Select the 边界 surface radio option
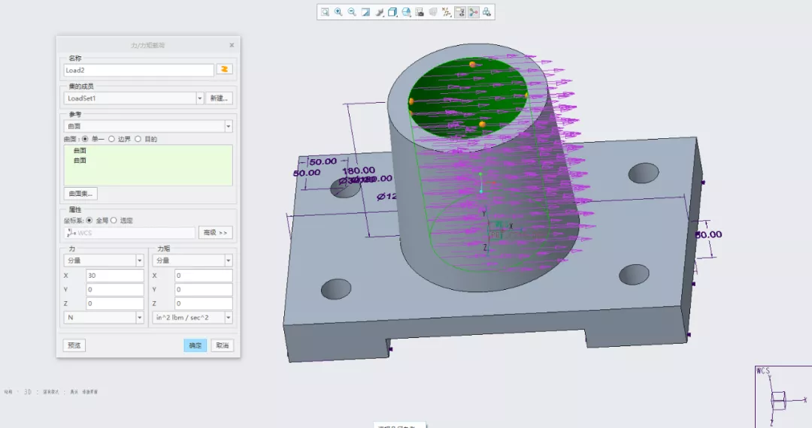The width and height of the screenshot is (812, 428). click(111, 139)
